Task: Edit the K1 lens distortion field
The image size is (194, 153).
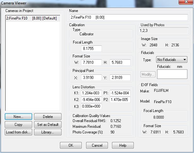Action: (91, 93)
